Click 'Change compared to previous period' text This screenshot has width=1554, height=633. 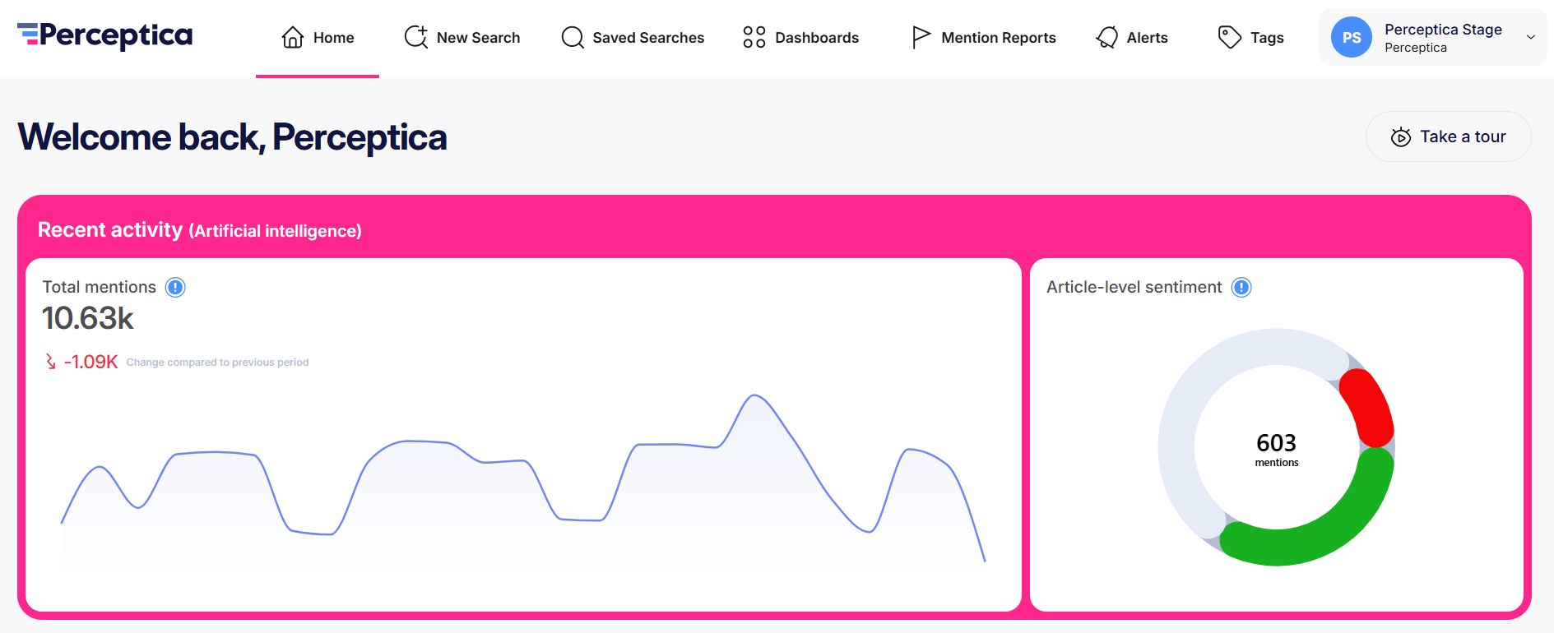coord(217,363)
